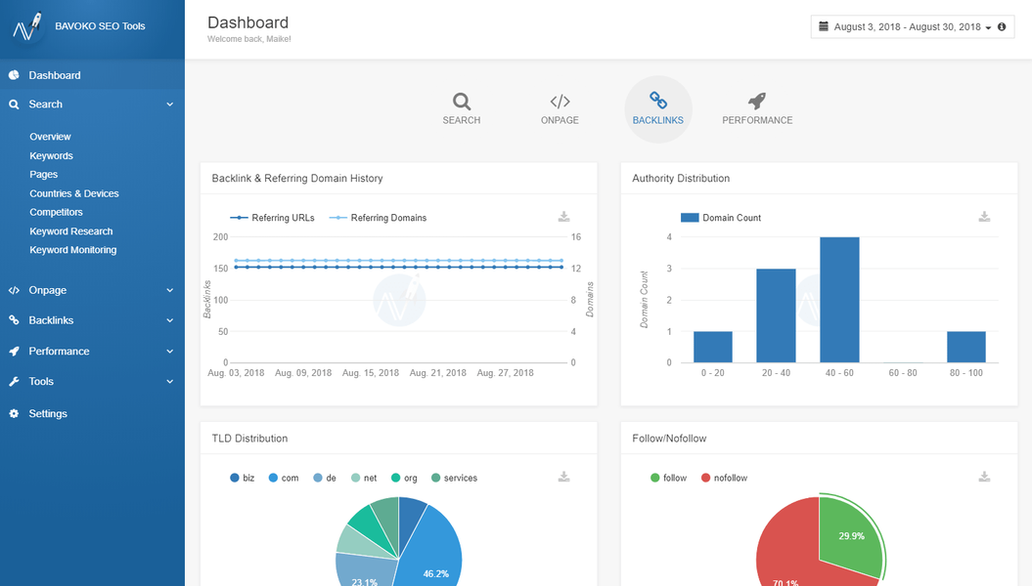Download the Follow/Nofollow chart
The width and height of the screenshot is (1032, 586).
tap(984, 477)
